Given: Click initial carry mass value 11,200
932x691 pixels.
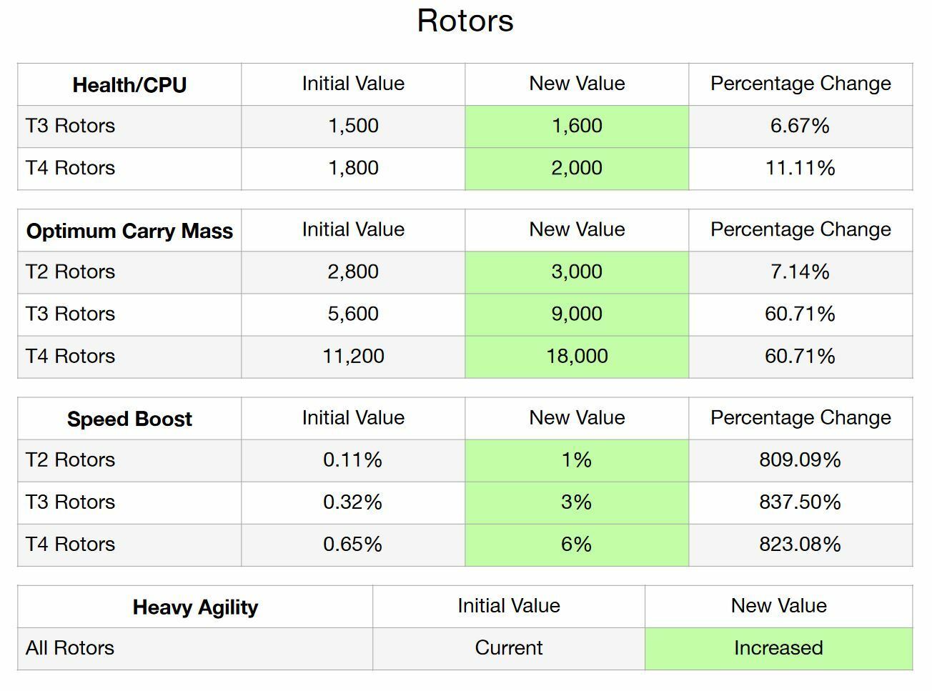Looking at the screenshot, I should (353, 357).
